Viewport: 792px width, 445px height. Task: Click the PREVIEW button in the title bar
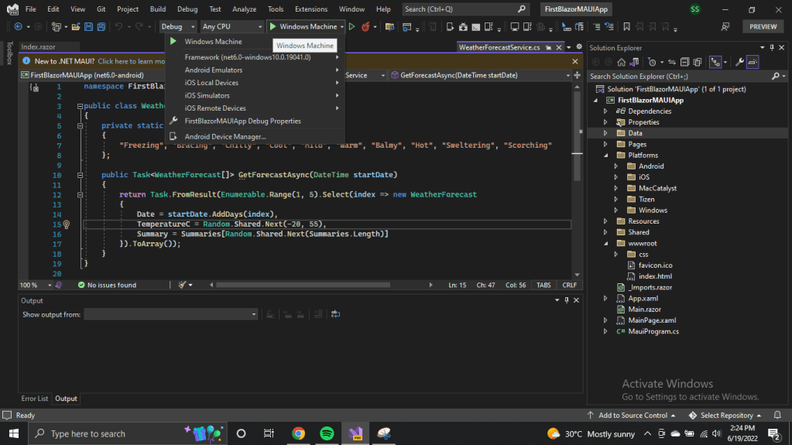click(763, 26)
